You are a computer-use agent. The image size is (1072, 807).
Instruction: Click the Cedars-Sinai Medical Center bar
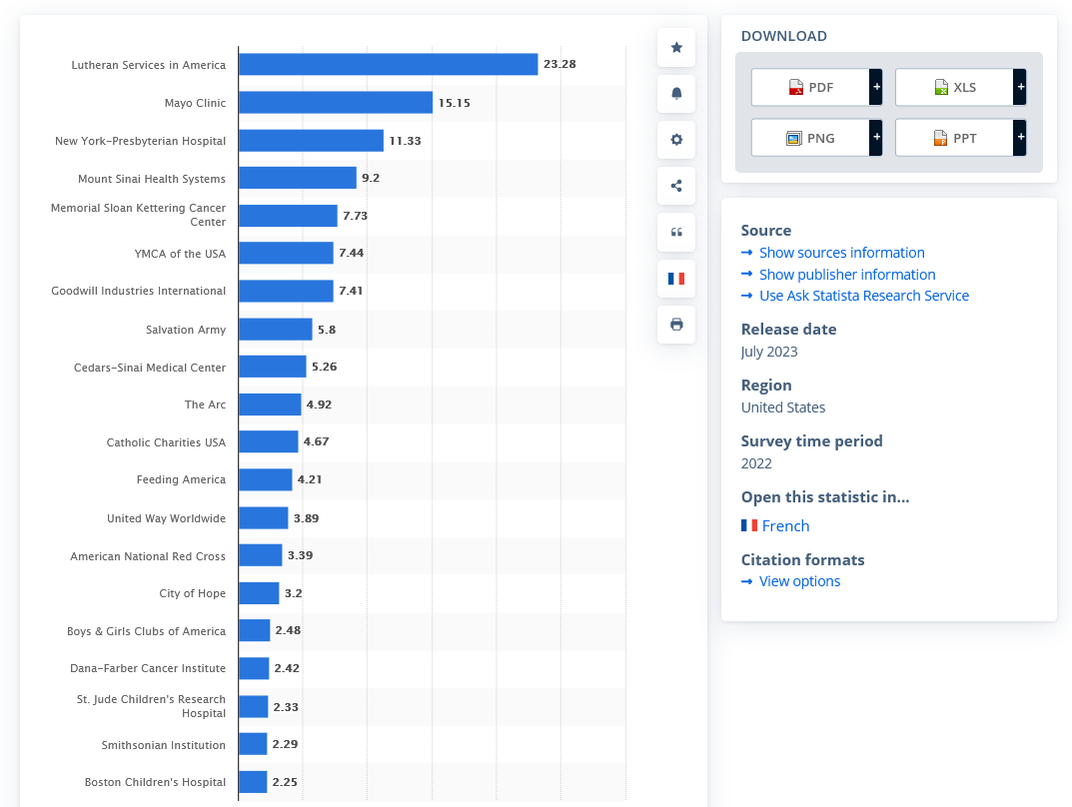(272, 367)
